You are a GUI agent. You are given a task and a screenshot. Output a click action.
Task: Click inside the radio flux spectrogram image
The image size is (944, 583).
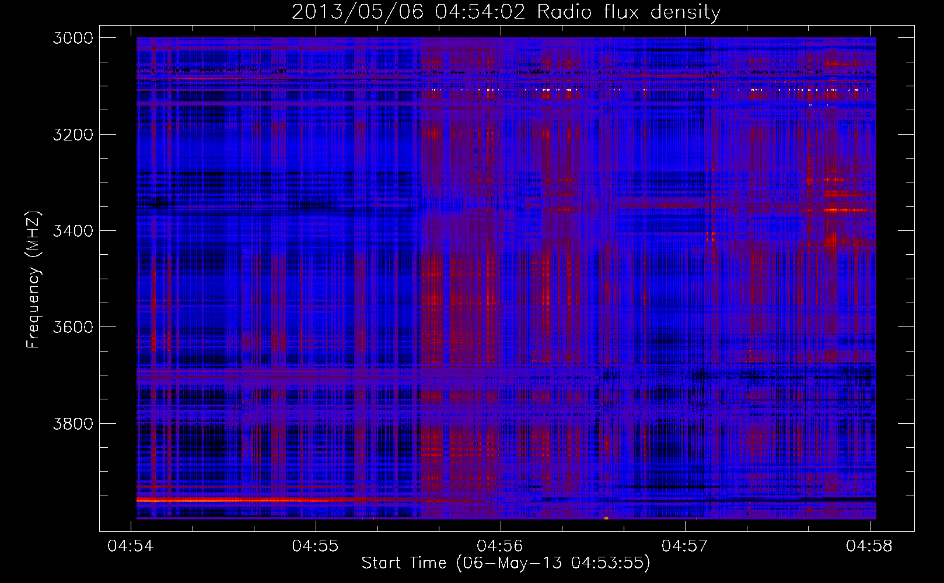pyautogui.click(x=506, y=278)
